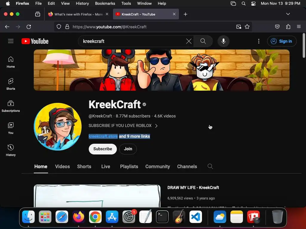Viewport: 306px width, 229px height.
Task: Open channel Live tab
Action: [x=106, y=166]
